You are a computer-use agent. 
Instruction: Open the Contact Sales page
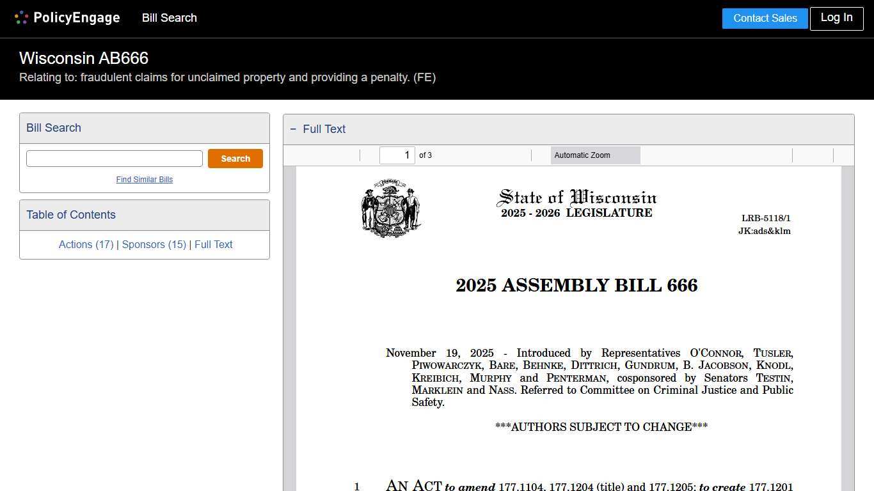[x=765, y=18]
